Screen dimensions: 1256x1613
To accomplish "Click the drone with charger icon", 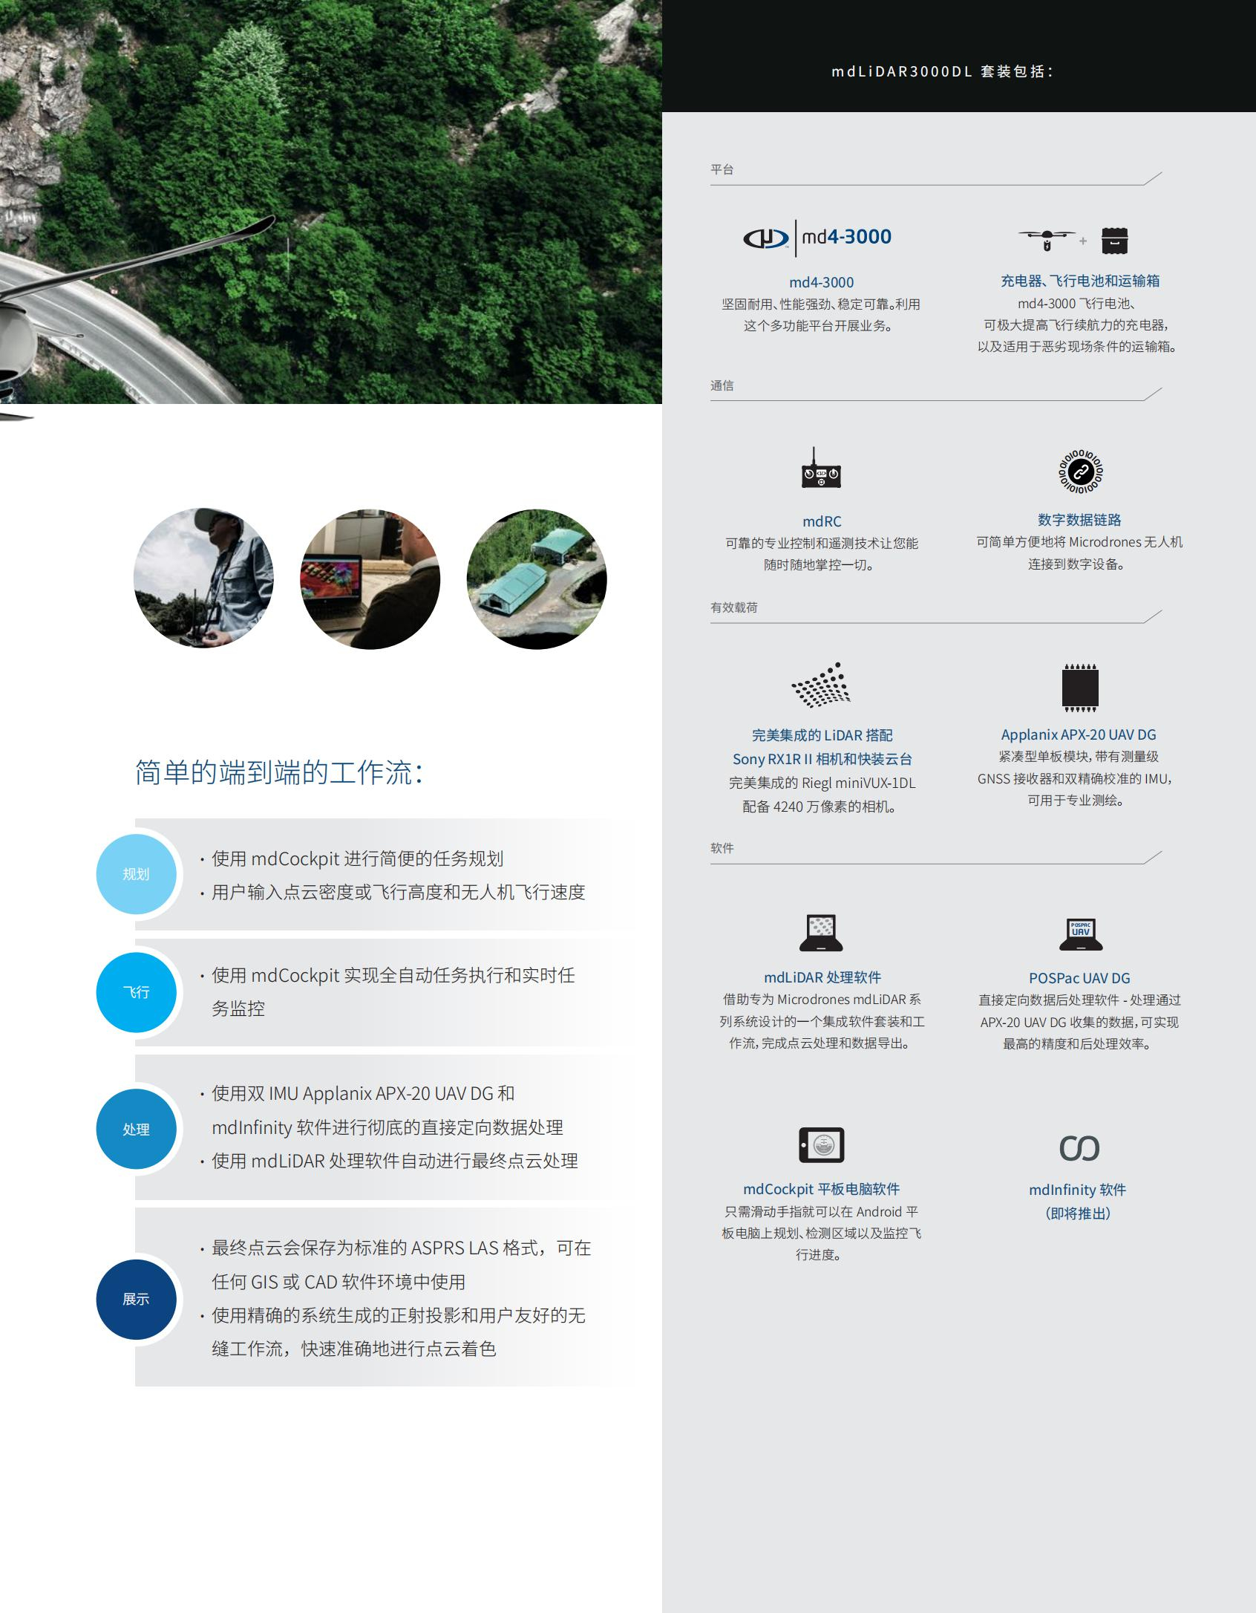I will point(1047,240).
